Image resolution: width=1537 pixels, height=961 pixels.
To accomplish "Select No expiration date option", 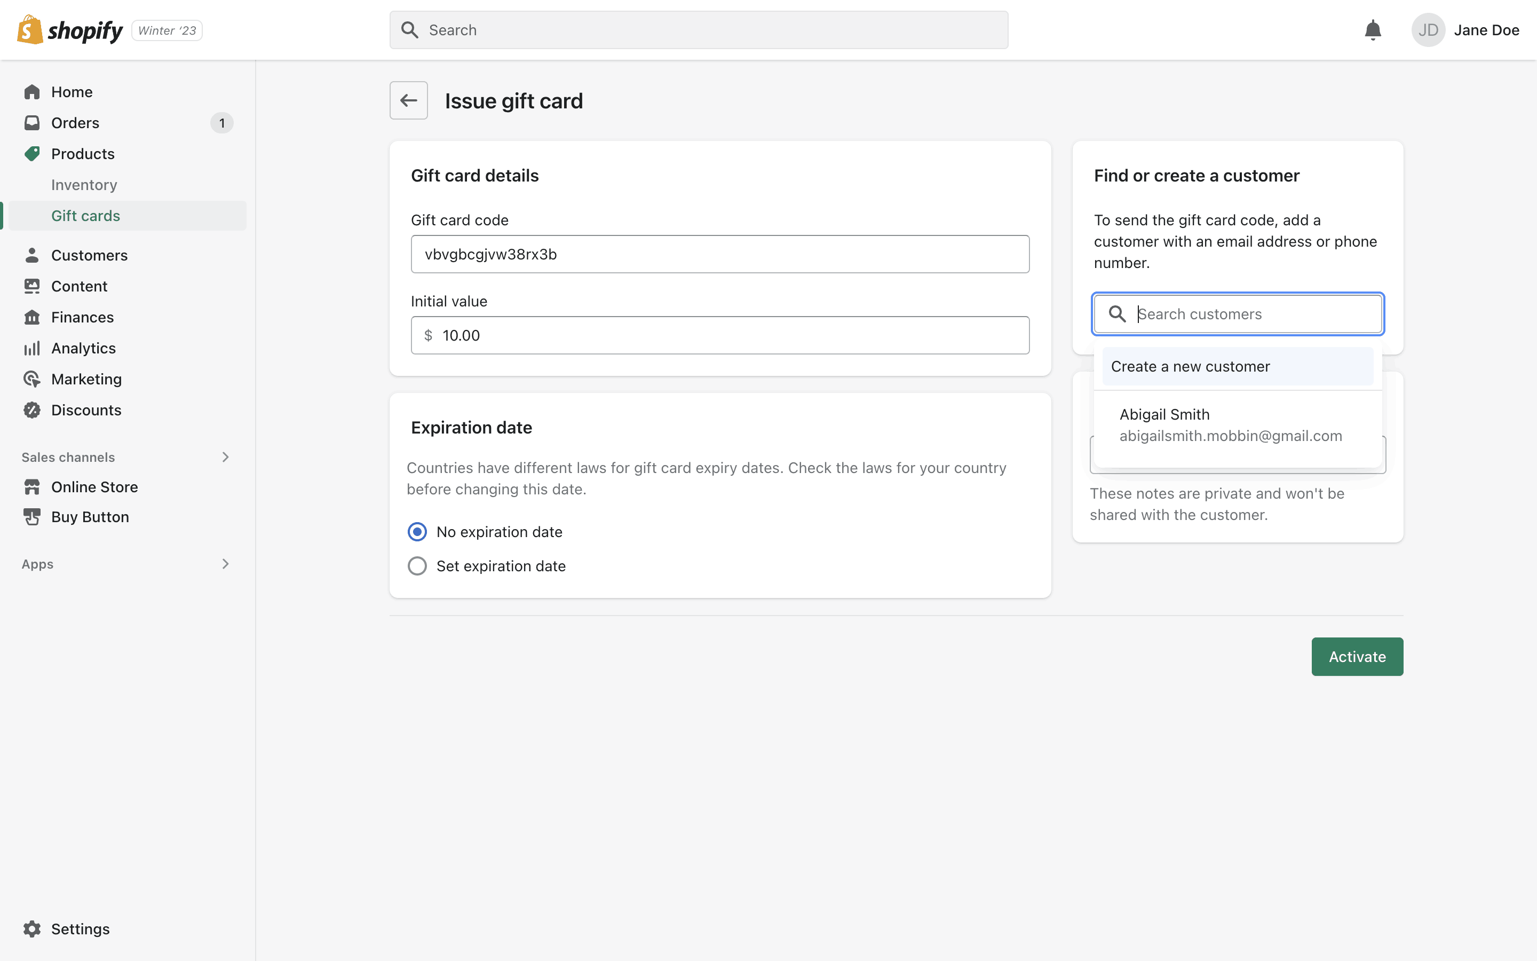I will click(x=417, y=532).
